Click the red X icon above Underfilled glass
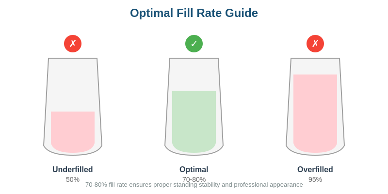 point(73,44)
